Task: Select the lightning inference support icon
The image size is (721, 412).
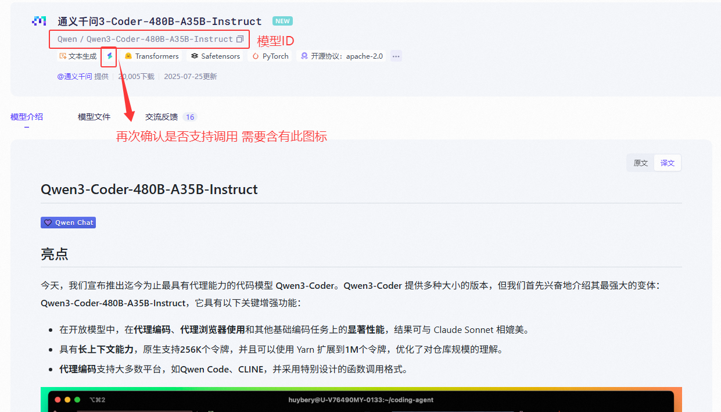Action: point(110,56)
